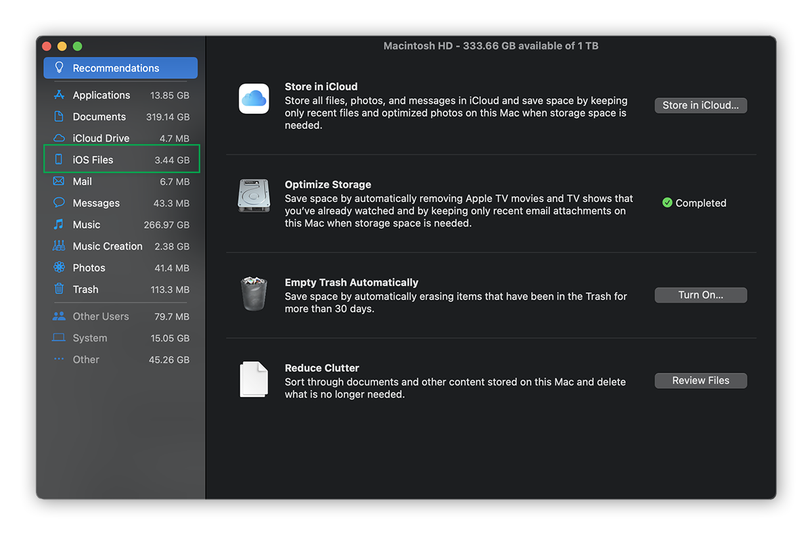Click the Macintosh HD window title
This screenshot has width=812, height=535.
coord(491,46)
